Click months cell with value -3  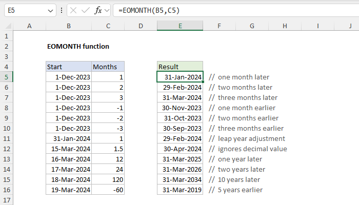108,128
